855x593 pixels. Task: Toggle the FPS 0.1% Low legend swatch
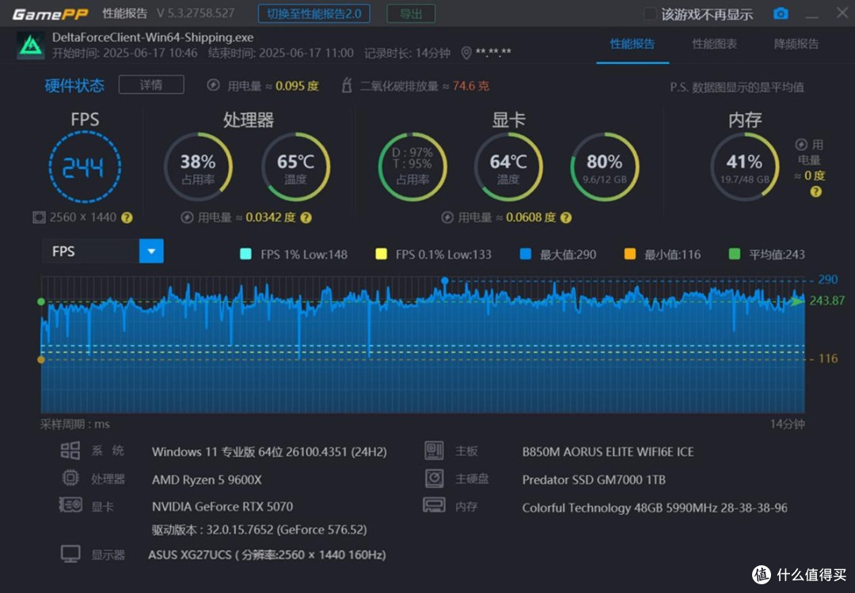click(x=381, y=254)
